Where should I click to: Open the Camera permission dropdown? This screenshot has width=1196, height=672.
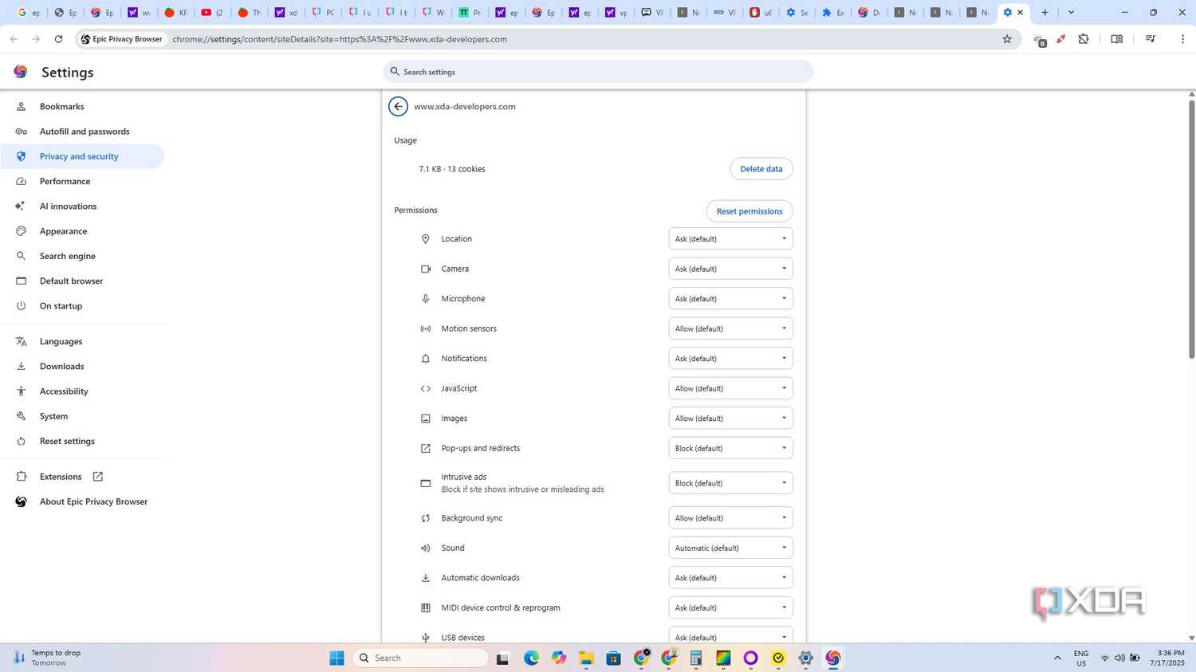click(x=730, y=269)
